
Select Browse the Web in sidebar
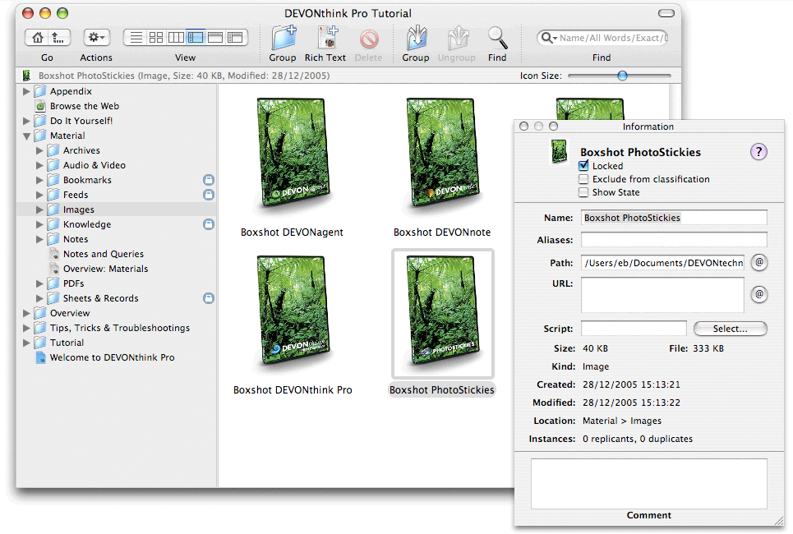tap(84, 106)
